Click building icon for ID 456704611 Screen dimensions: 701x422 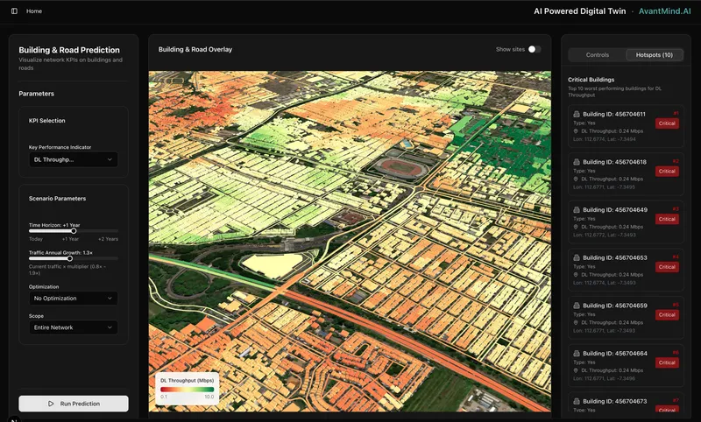coord(577,114)
